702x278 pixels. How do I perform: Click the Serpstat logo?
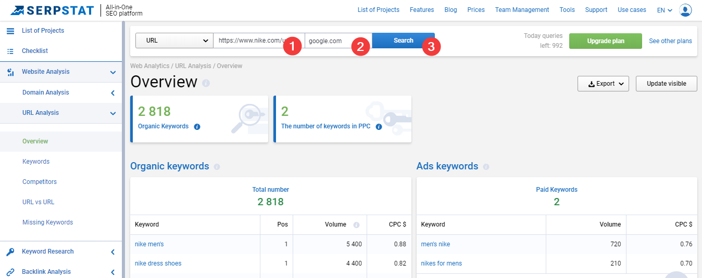point(52,10)
